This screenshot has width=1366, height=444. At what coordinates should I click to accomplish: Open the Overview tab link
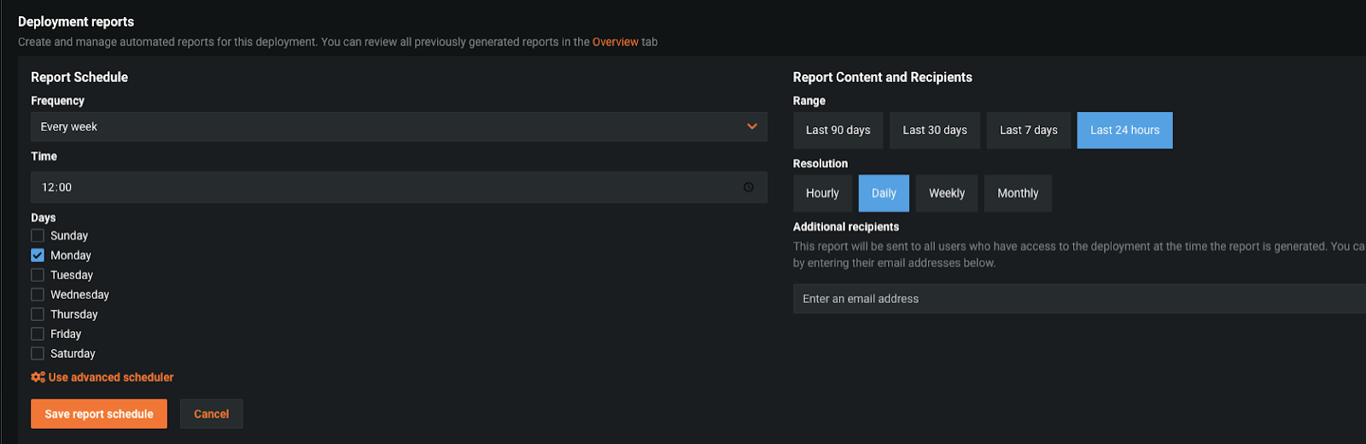(x=615, y=42)
